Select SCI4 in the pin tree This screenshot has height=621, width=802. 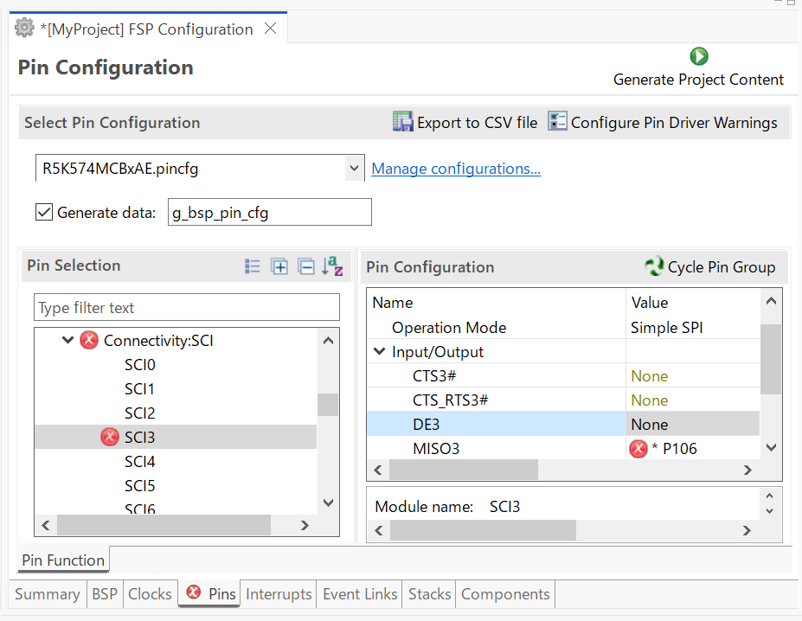click(x=139, y=461)
